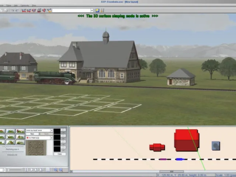The width and height of the screenshot is (236, 177).
Task: Select the middle-left terrain shaping tool thumbnail
Action: tap(3, 137)
